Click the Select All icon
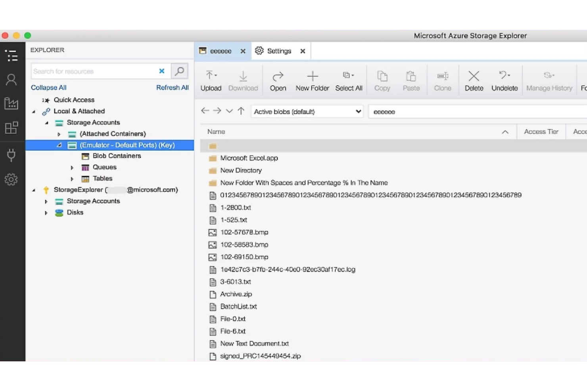The image size is (587, 391). coord(348,80)
